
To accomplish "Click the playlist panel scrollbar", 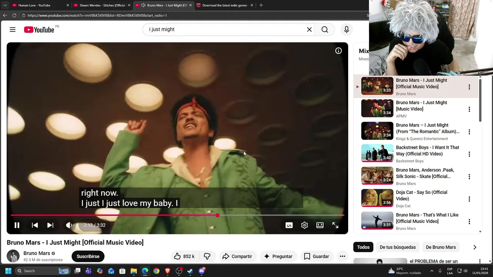I will tap(480, 100).
